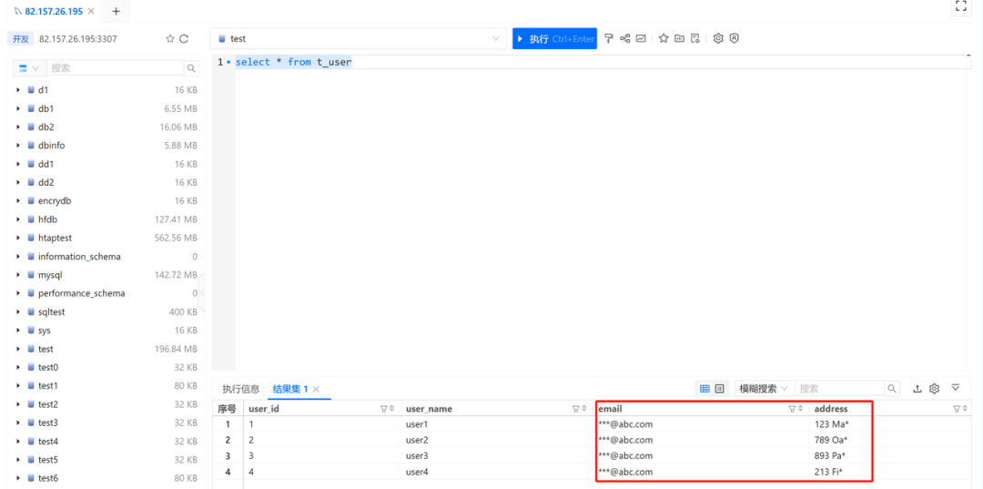
Task: Toggle the filter icon on email column
Action: coord(792,409)
